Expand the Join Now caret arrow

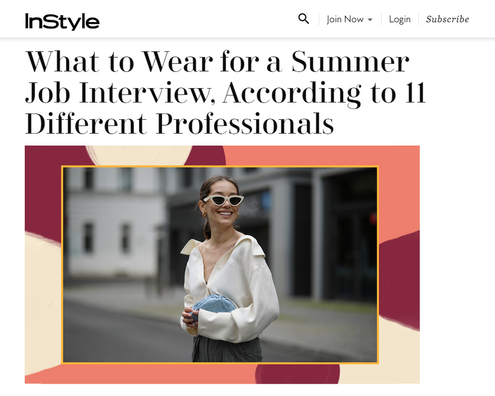click(x=370, y=20)
